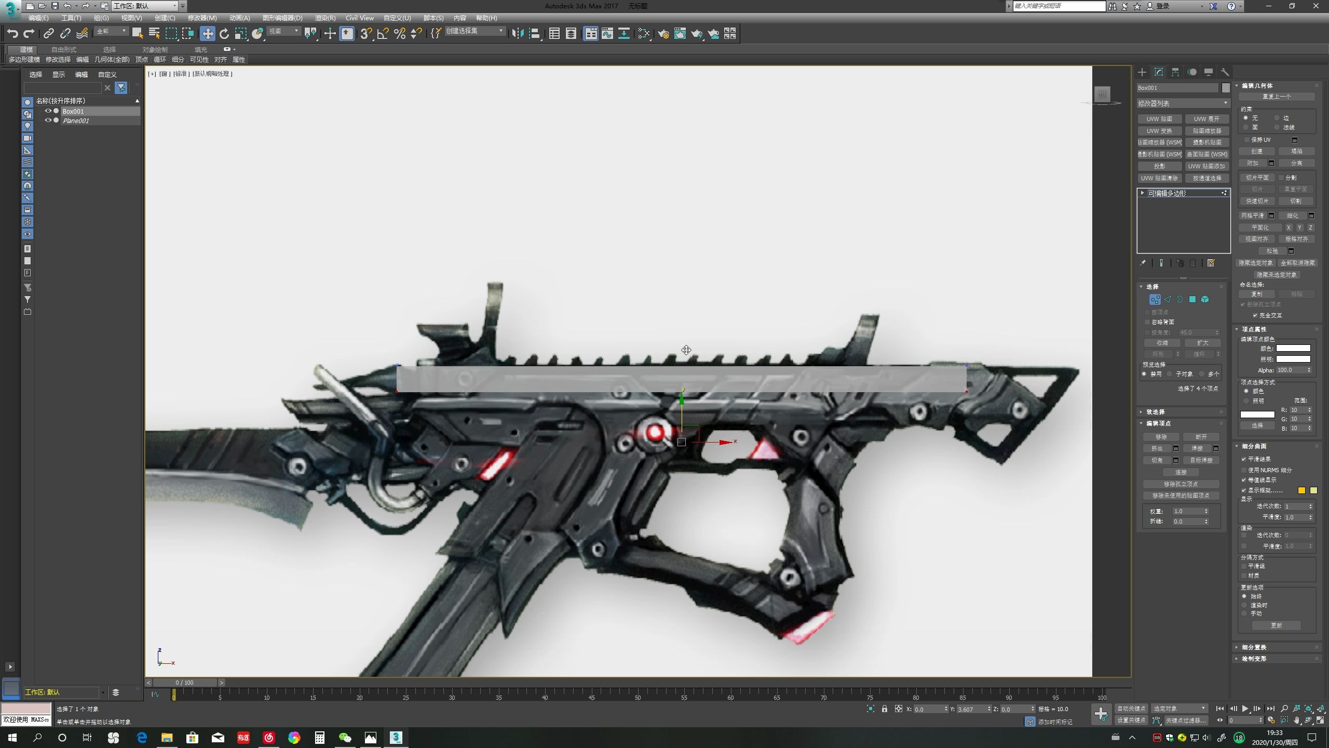Expand the 细分置换 rollout

[1254, 647]
